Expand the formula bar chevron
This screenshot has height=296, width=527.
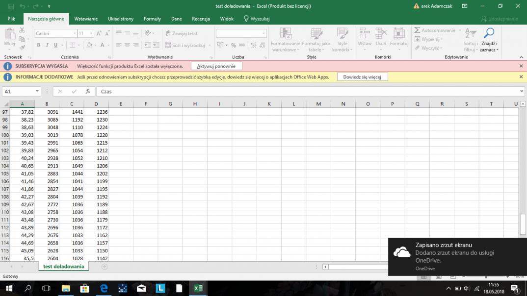coord(521,92)
